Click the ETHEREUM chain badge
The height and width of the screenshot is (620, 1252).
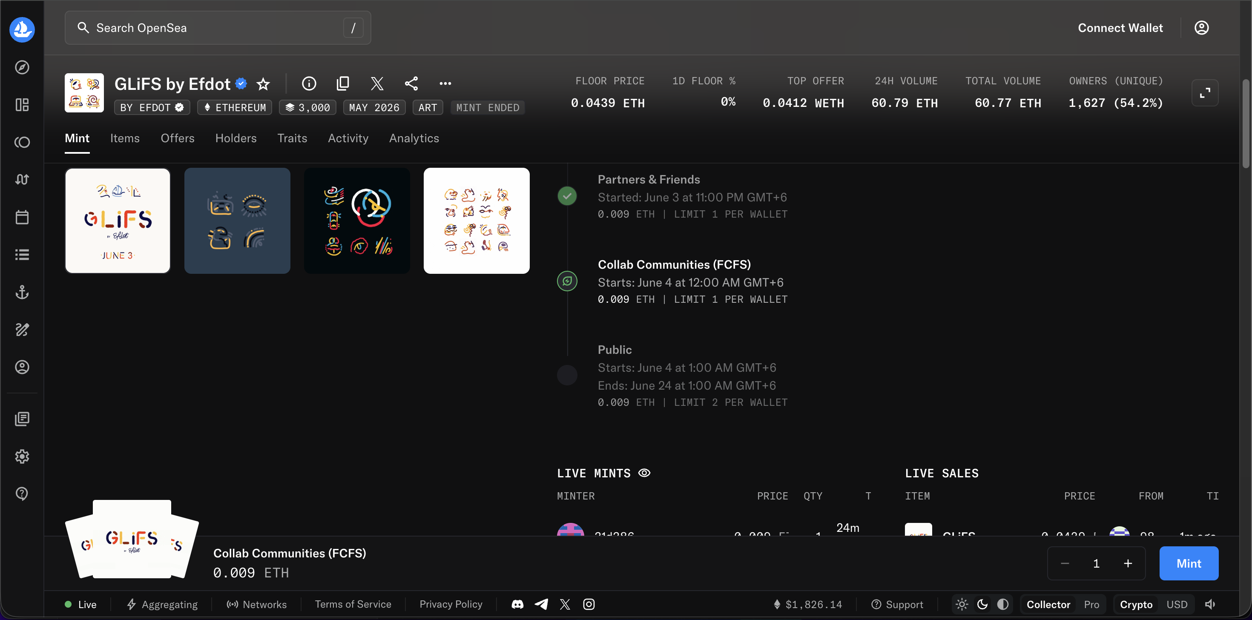[235, 107]
